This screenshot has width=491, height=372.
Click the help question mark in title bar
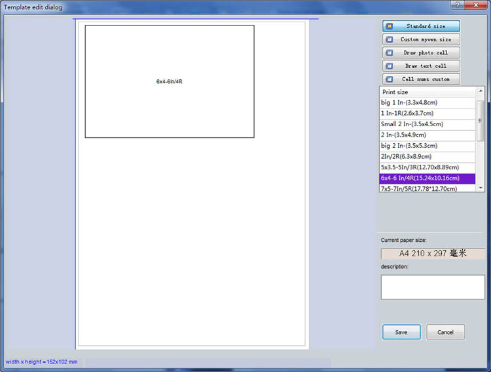click(x=456, y=5)
